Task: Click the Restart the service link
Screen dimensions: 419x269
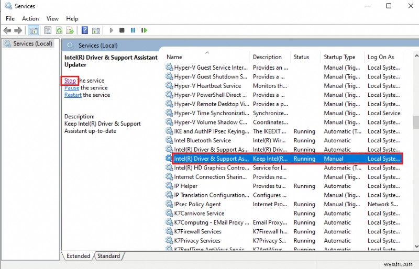Action: pyautogui.click(x=73, y=95)
